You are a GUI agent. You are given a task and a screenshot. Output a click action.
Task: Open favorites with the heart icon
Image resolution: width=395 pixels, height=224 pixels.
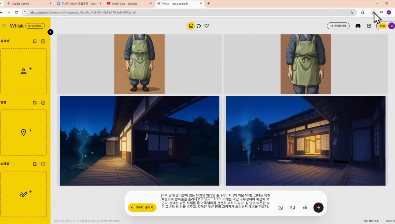pos(206,26)
